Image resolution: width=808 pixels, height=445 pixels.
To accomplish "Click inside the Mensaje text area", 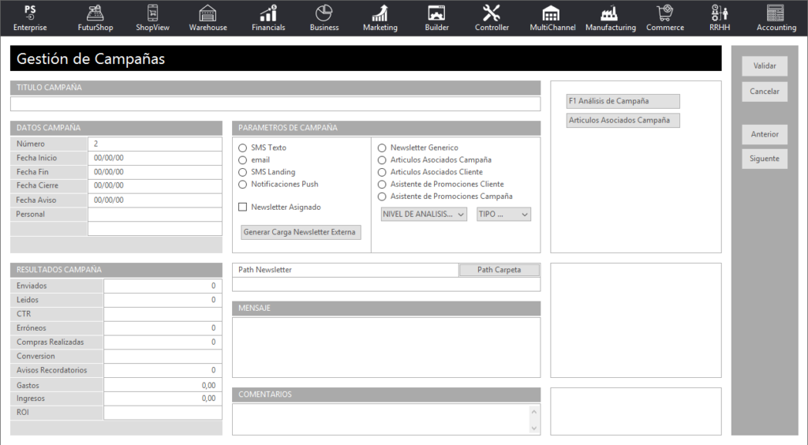I will point(386,348).
